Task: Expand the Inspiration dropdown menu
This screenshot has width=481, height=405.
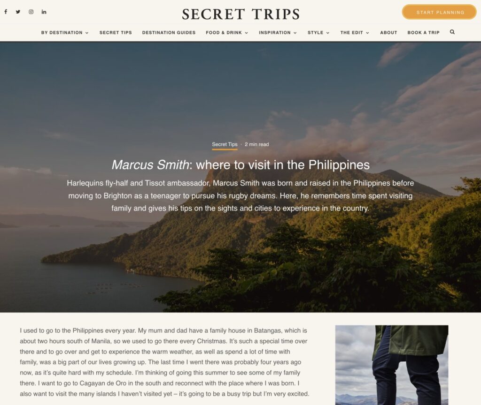Action: click(x=278, y=32)
